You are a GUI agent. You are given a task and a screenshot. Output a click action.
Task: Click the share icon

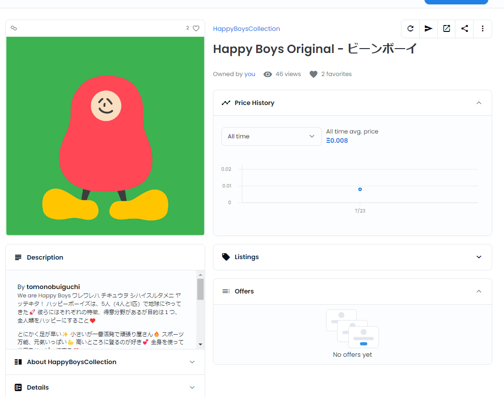pos(465,28)
